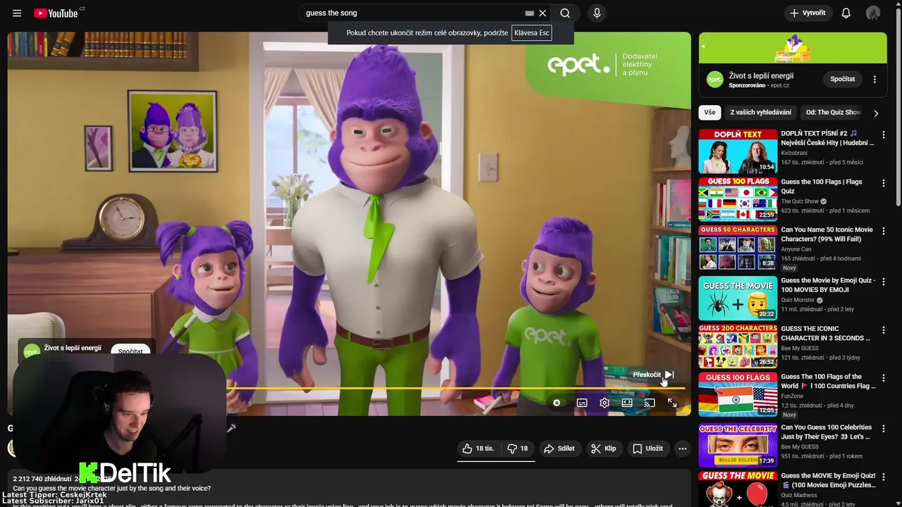Toggle fullscreen mode

(672, 403)
